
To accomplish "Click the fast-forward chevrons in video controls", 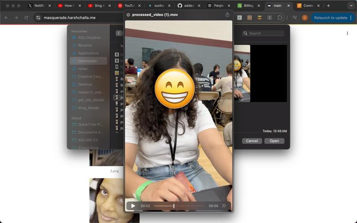I will coord(224,206).
